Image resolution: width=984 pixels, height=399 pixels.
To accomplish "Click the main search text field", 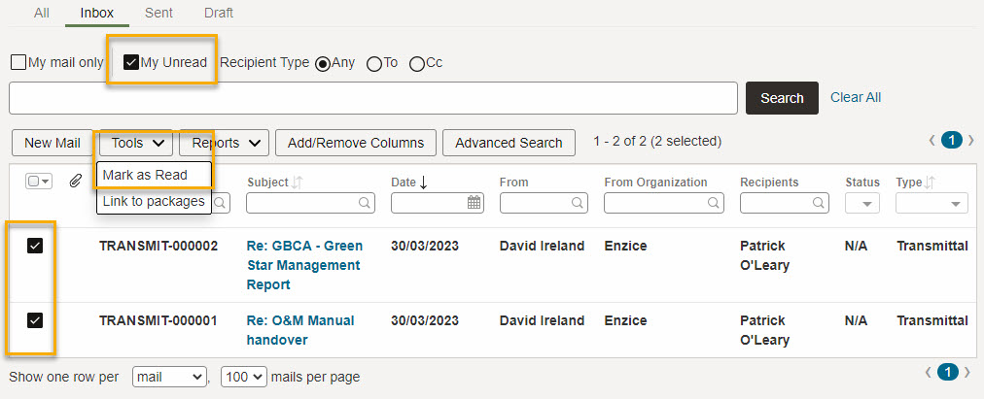I will [x=372, y=98].
